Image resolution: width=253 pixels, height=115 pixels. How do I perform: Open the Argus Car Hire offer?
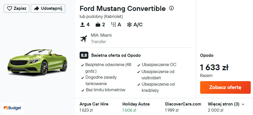94,107
